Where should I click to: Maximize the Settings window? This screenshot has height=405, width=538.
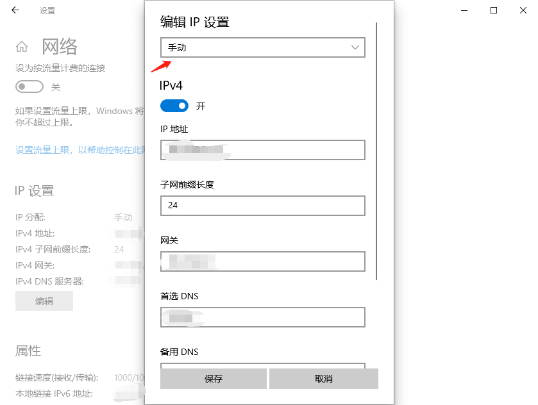point(494,10)
